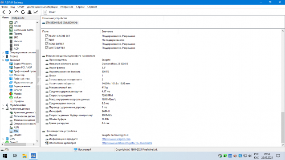Image resolution: width=285 pixels, height=160 pixels.
Task: Open the Справка menu
Action: coord(92,7)
